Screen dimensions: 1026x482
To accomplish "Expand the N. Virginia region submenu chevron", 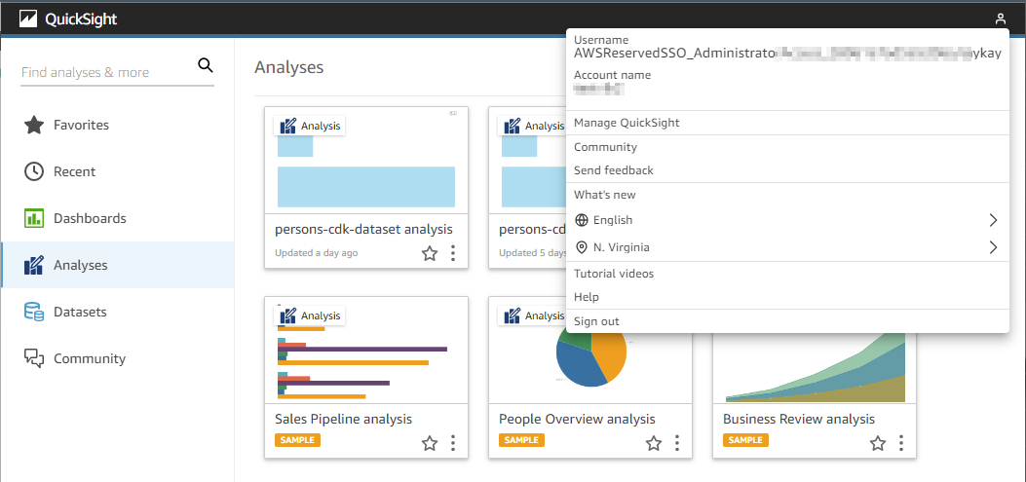I will [993, 248].
